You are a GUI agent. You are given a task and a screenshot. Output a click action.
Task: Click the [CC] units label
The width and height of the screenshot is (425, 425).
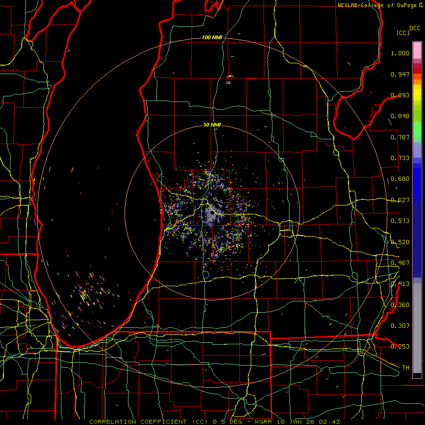(x=403, y=33)
